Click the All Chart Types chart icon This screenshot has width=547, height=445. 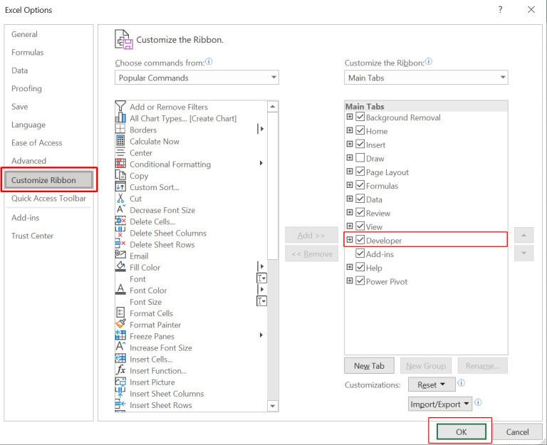click(120, 118)
